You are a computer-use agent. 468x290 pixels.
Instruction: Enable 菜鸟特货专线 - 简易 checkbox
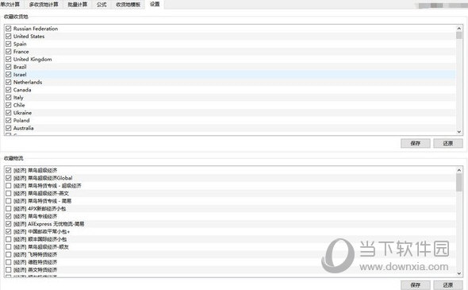(9, 201)
